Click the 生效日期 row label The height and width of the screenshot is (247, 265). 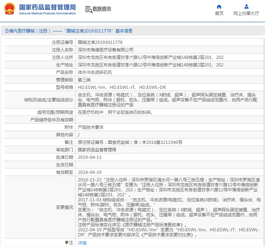point(64,165)
